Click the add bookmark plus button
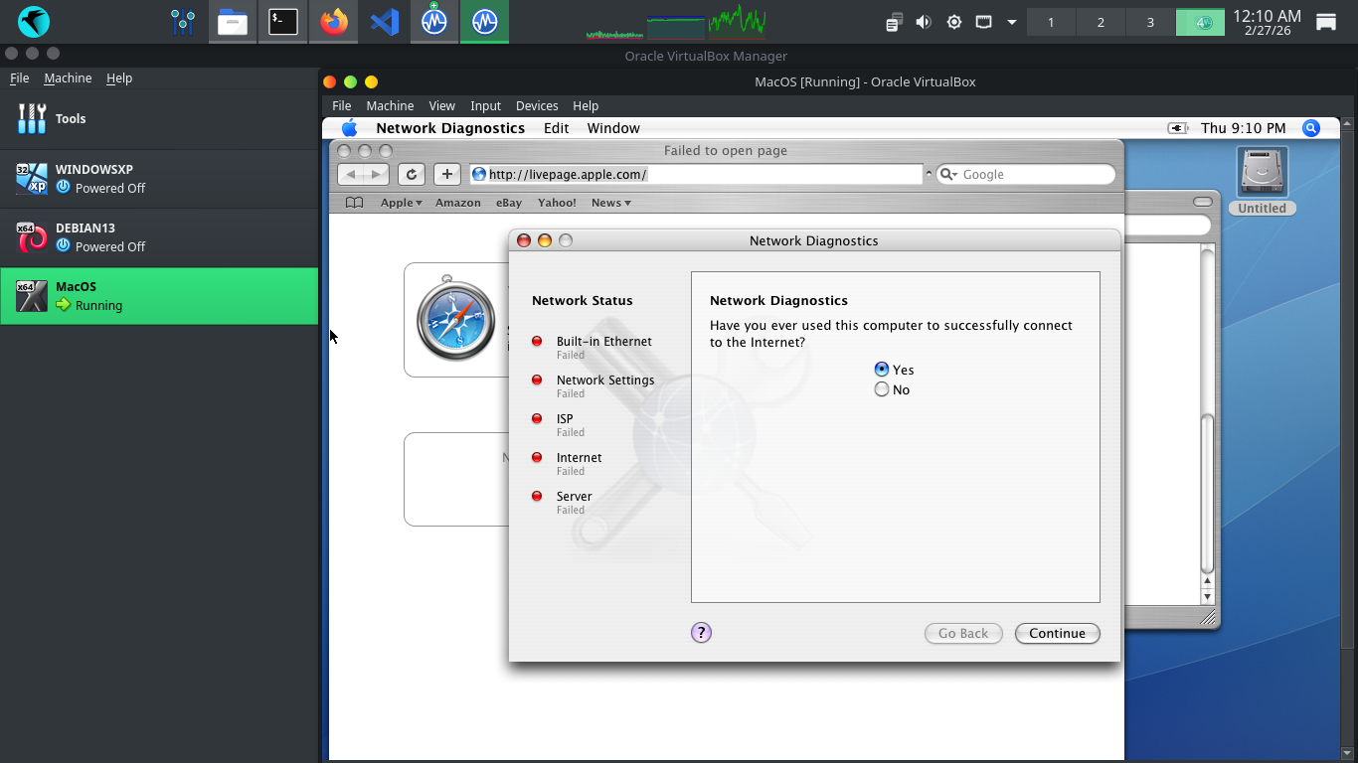The height and width of the screenshot is (763, 1358). (x=447, y=174)
